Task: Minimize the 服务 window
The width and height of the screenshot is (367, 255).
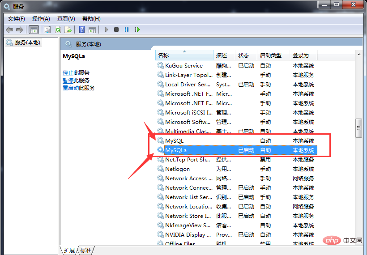Action: [x=324, y=4]
